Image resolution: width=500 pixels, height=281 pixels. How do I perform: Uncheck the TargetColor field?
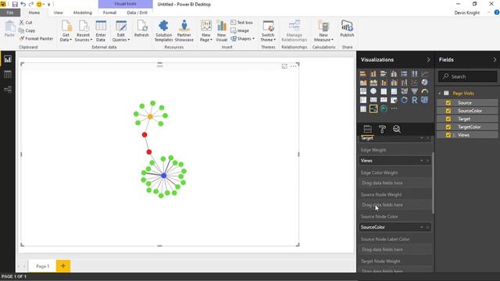click(448, 126)
